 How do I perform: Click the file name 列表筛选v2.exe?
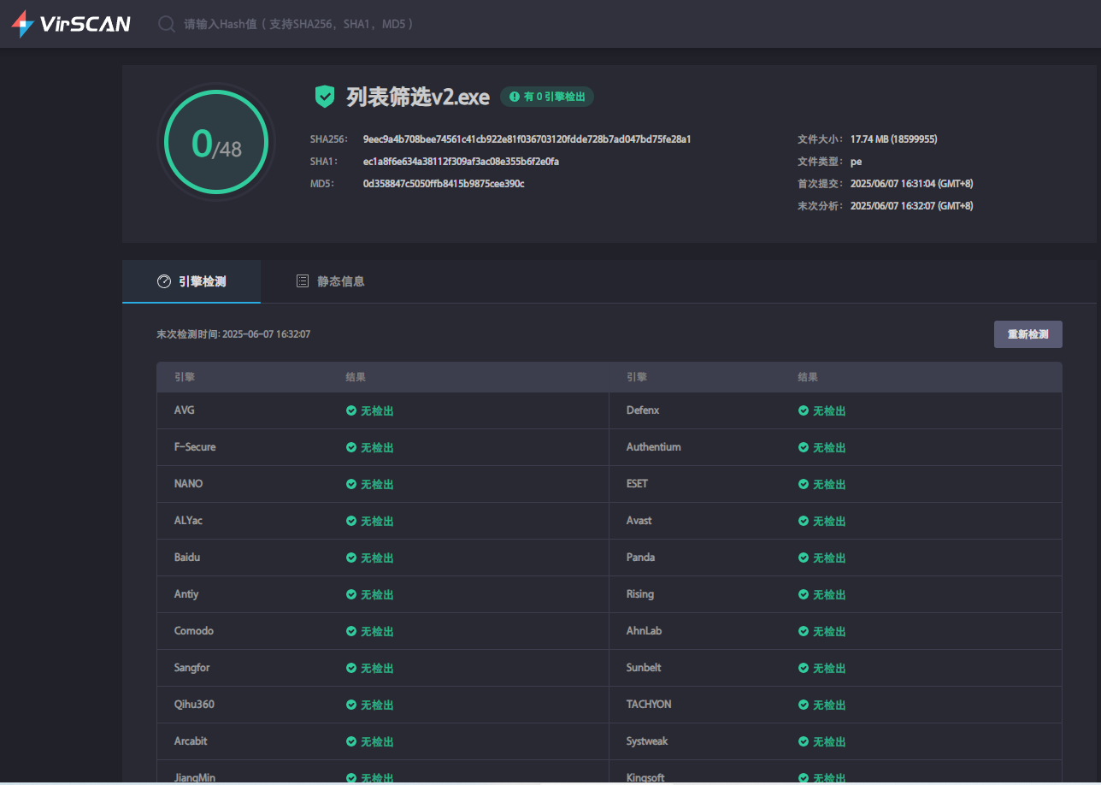pyautogui.click(x=418, y=97)
